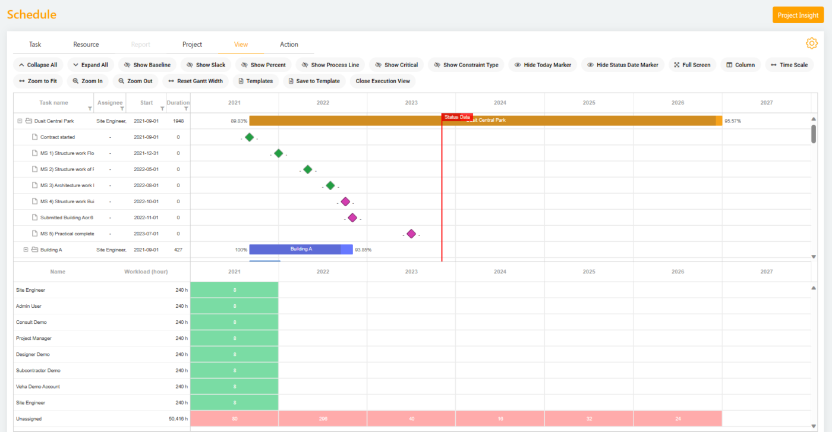Toggle Show Baseline visibility
This screenshot has width=832, height=432.
pos(147,65)
